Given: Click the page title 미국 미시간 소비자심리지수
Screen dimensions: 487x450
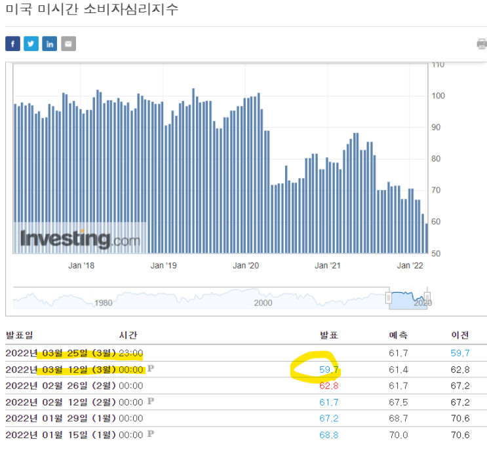Looking at the screenshot, I should 92,9.
